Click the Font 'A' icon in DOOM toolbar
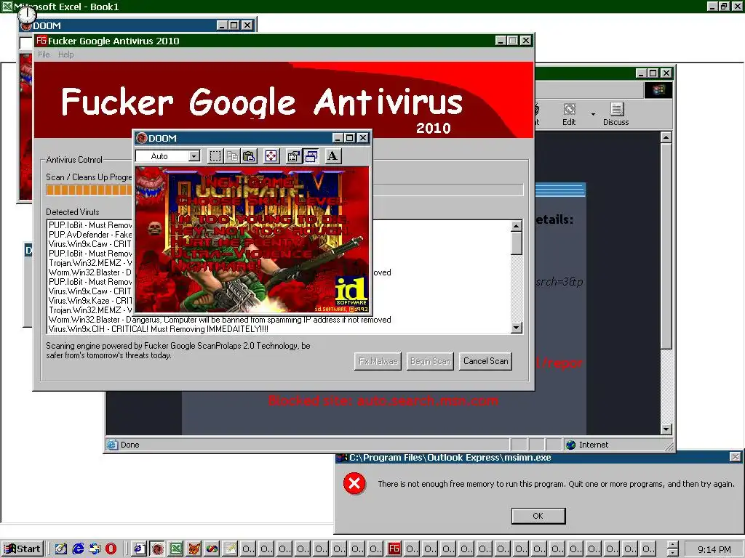Viewport: 745px width, 558px height. pos(332,156)
